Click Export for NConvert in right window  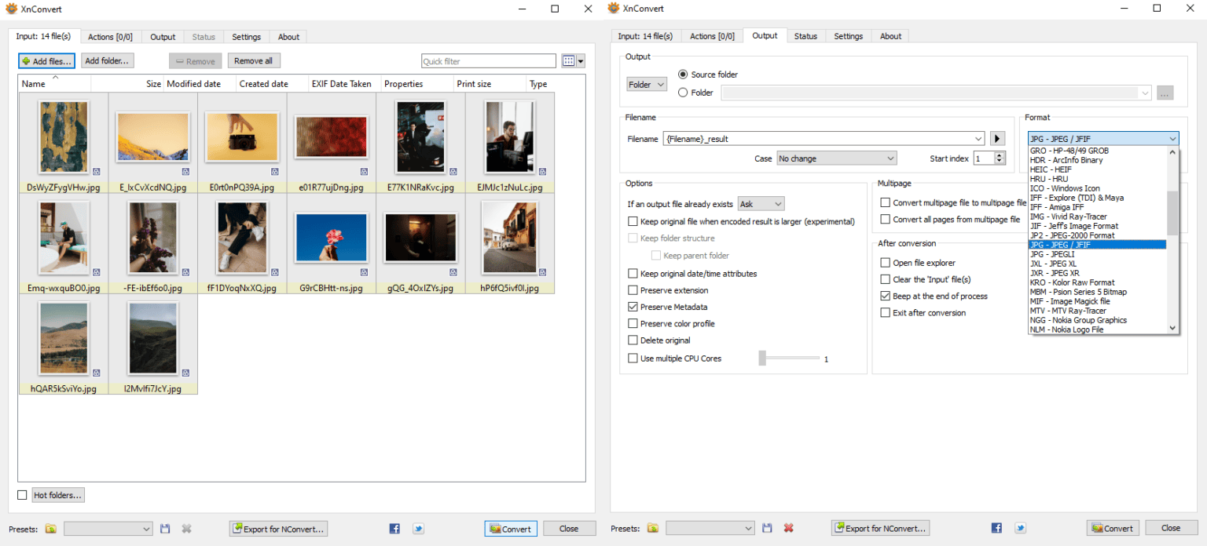coord(881,528)
